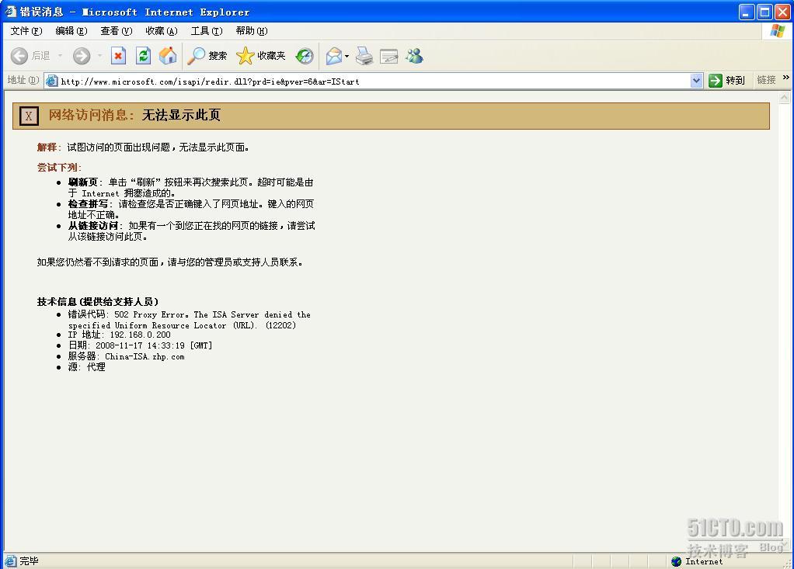Screen dimensions: 794x569
Task: Click the bullet label 刷新页
Action: (x=83, y=182)
